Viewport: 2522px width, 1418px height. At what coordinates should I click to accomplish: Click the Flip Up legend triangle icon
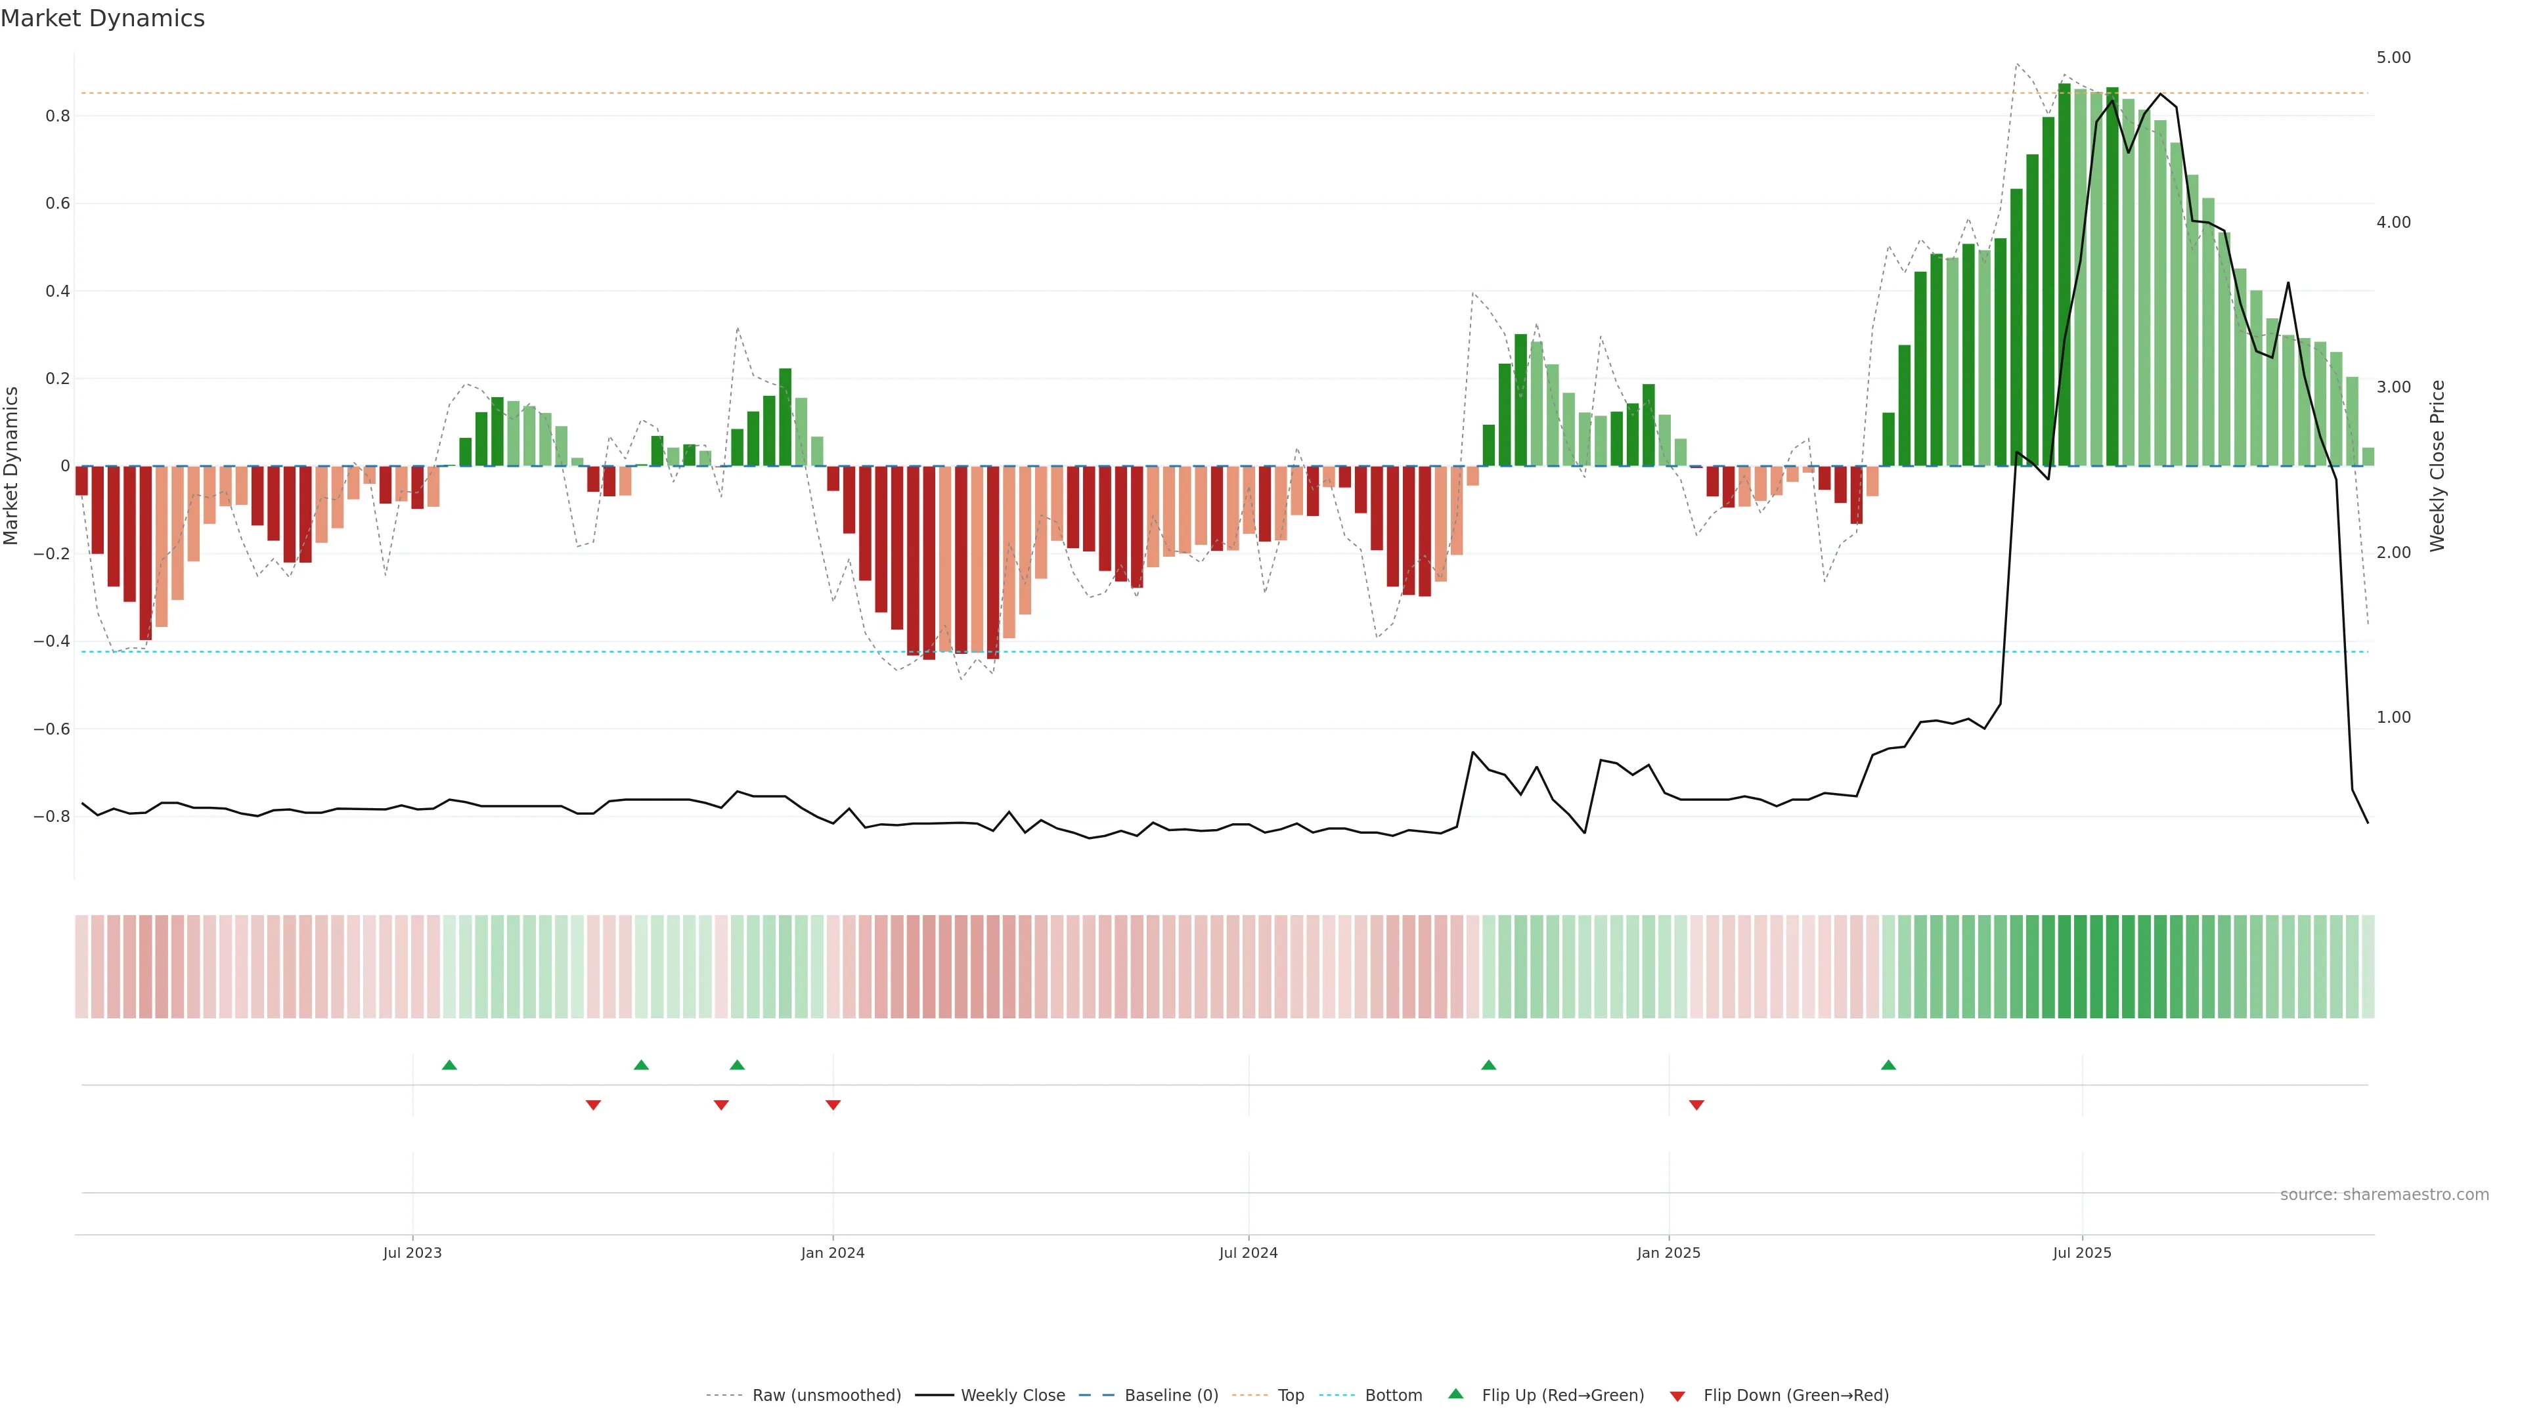pyautogui.click(x=1456, y=1394)
